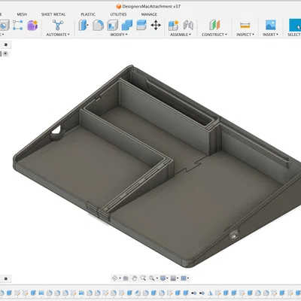Switch to the MANAGE tab
The width and height of the screenshot is (301, 301).
pos(149,14)
